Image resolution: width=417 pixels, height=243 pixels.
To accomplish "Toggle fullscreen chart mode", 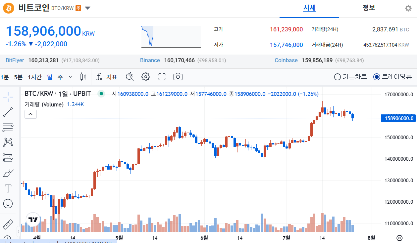I will [162, 77].
